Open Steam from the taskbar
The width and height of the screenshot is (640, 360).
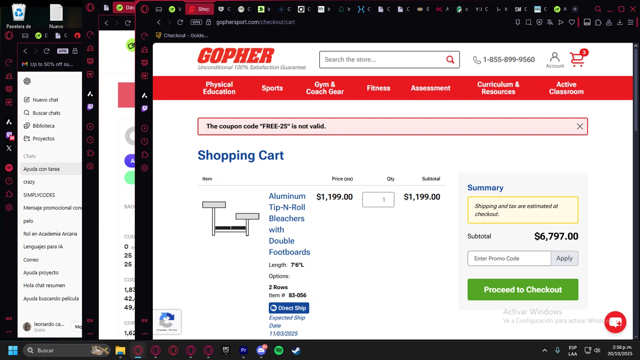[296, 351]
